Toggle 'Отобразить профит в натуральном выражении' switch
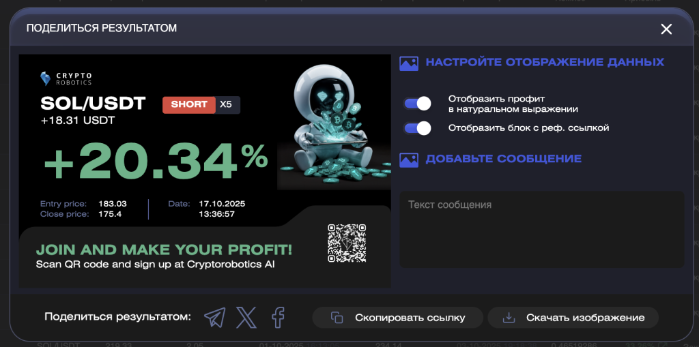This screenshot has width=699, height=347. (417, 104)
